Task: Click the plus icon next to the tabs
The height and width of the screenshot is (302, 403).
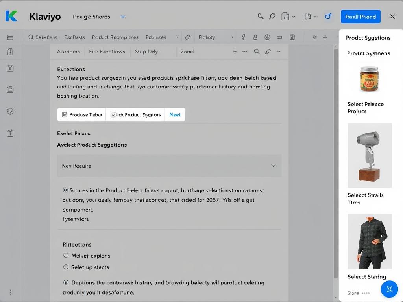Action: tap(235, 52)
